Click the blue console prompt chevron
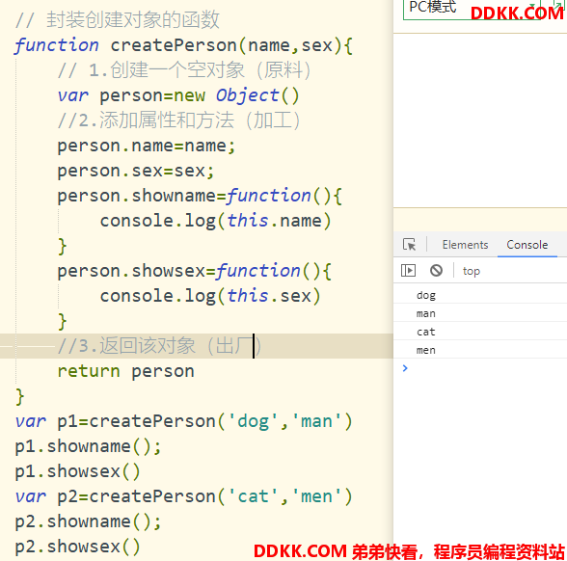567x561 pixels. click(x=405, y=368)
